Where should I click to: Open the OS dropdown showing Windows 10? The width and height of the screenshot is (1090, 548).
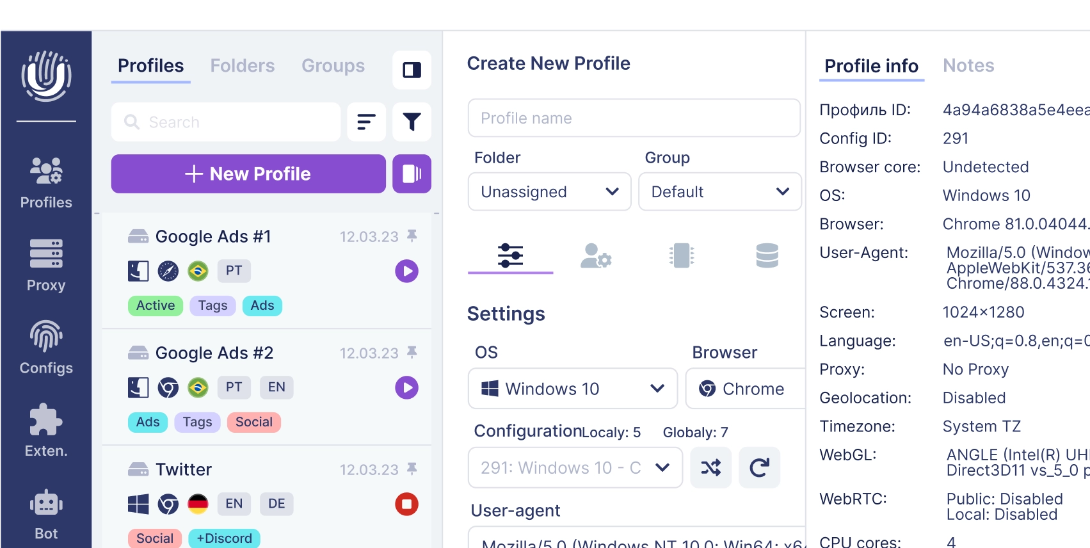572,388
